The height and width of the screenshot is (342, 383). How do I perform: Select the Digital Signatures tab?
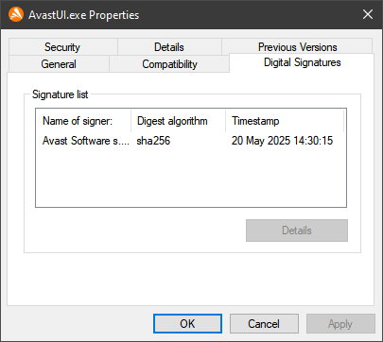point(302,62)
